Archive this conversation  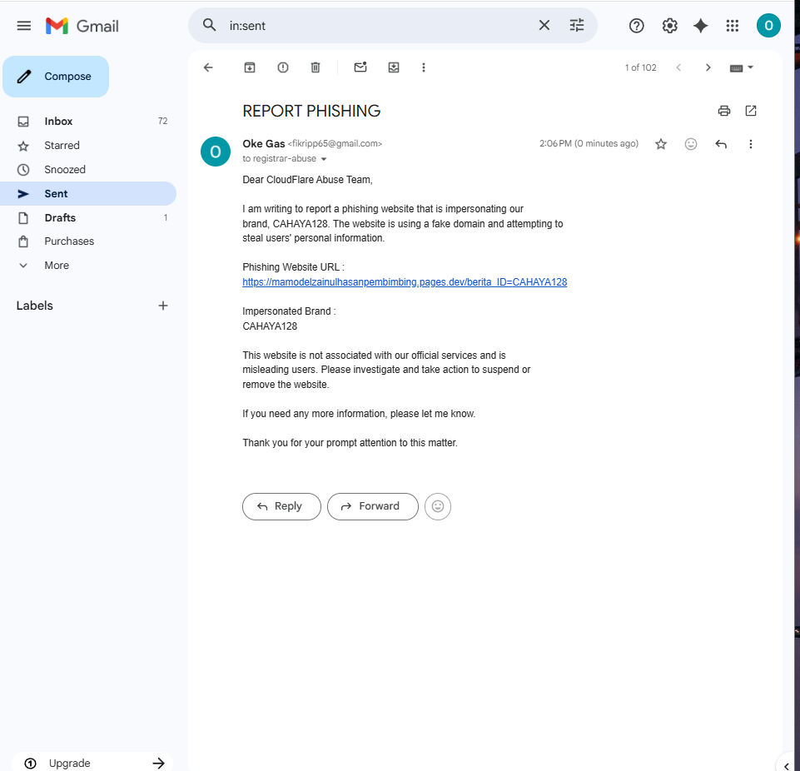250,67
